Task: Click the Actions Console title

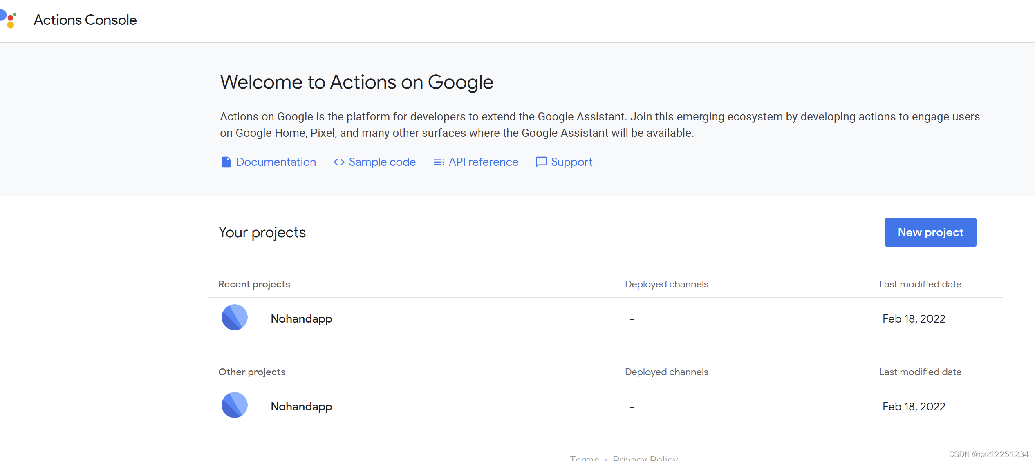Action: click(85, 20)
